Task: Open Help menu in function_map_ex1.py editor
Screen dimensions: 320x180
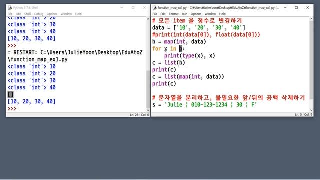Action: 222,14
